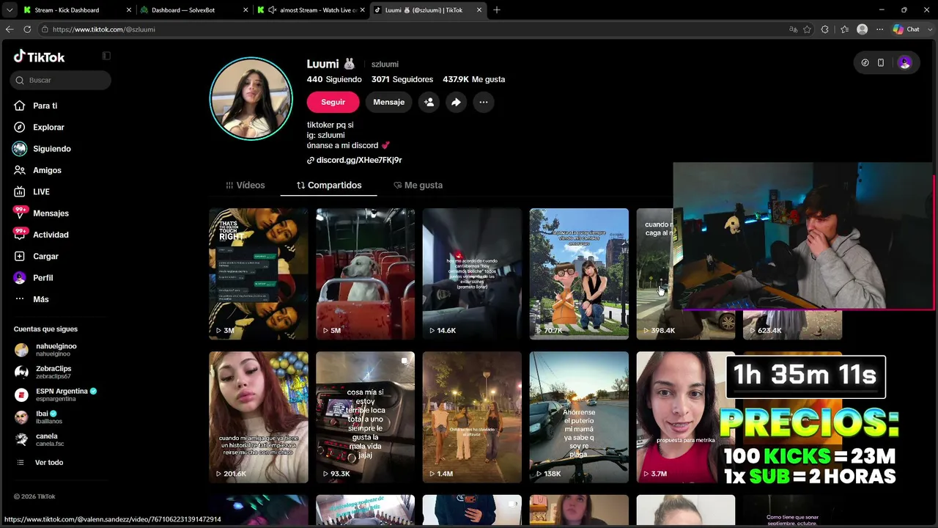Close the Dashboard — SolvexBot tab
The height and width of the screenshot is (528, 938).
246,10
